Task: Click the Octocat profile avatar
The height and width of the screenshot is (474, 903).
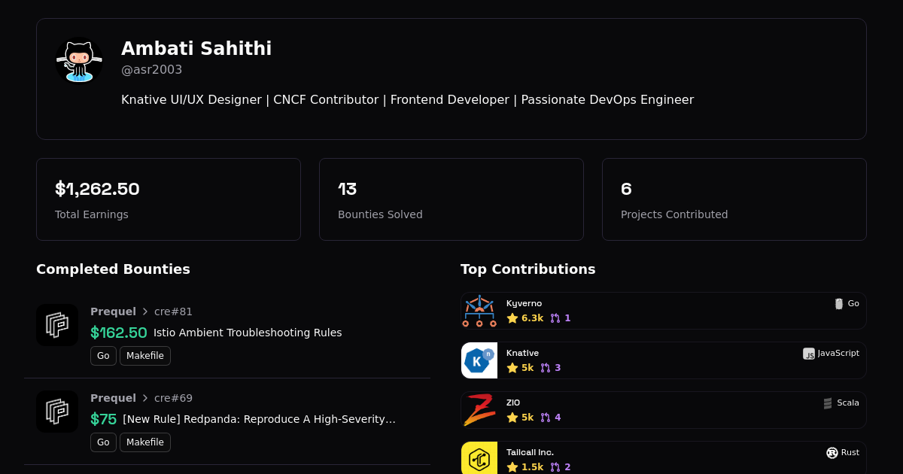Action: pos(79,61)
